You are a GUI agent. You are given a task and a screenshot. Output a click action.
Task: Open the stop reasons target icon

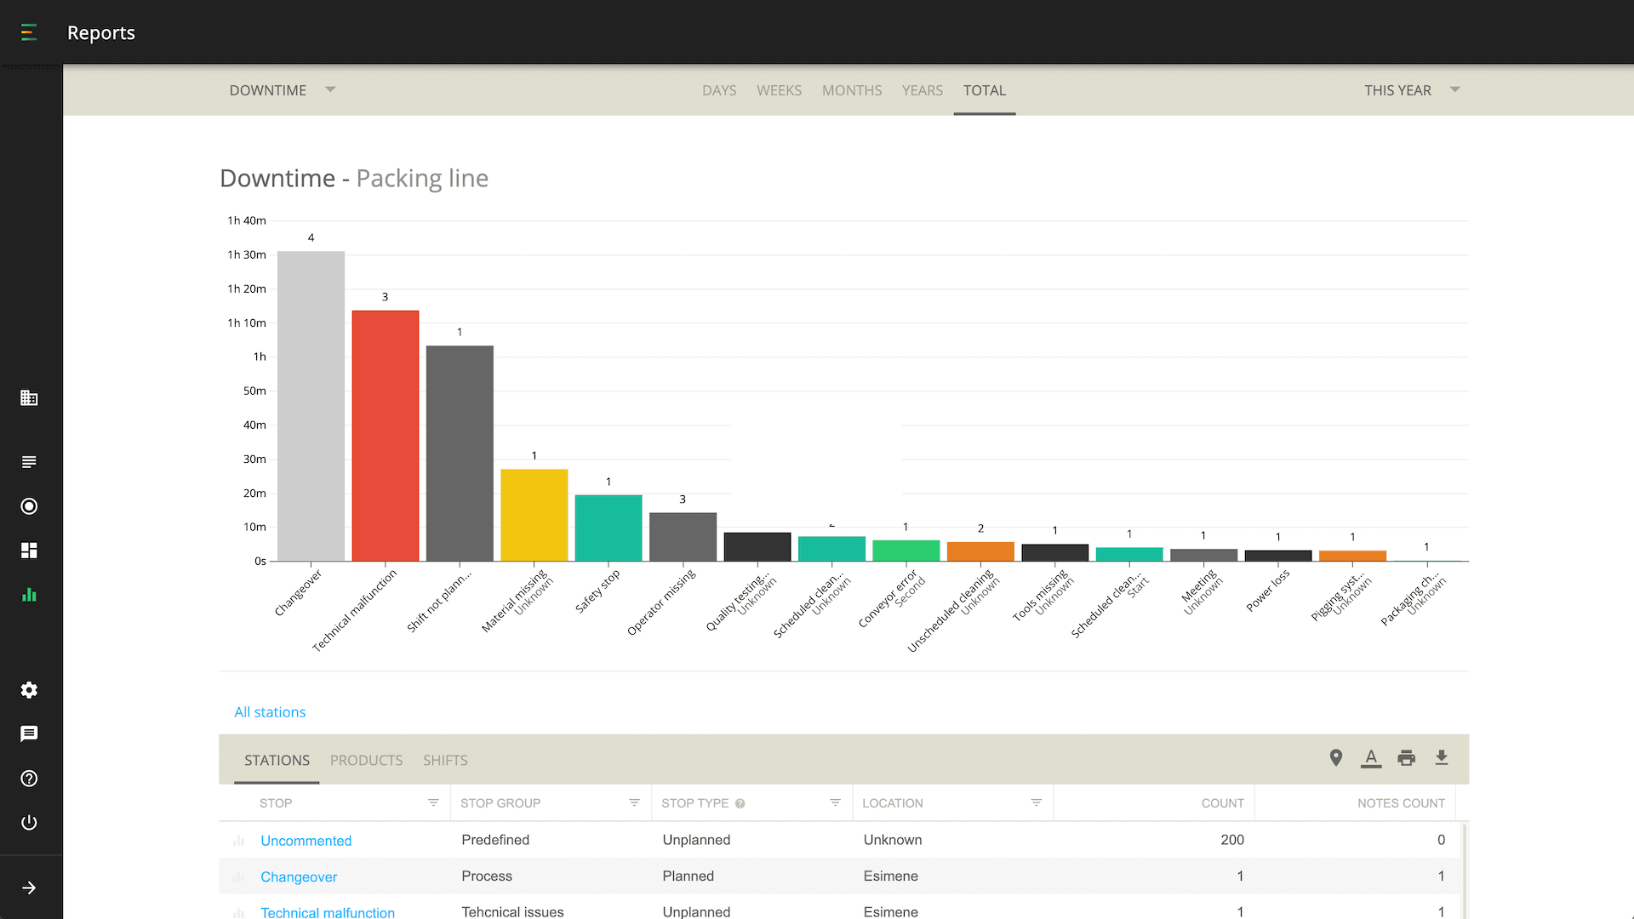[x=29, y=506]
